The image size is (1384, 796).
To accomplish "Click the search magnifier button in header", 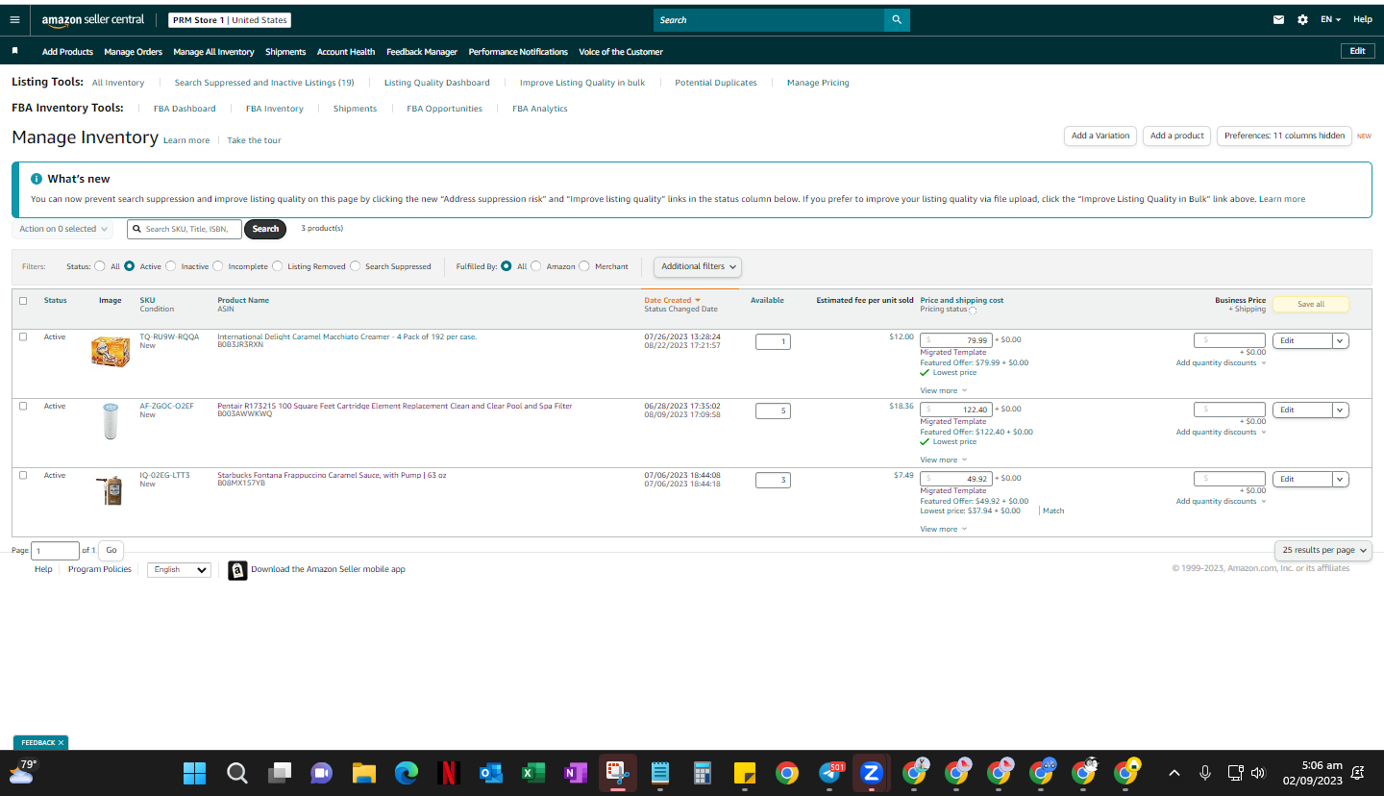I will click(897, 19).
